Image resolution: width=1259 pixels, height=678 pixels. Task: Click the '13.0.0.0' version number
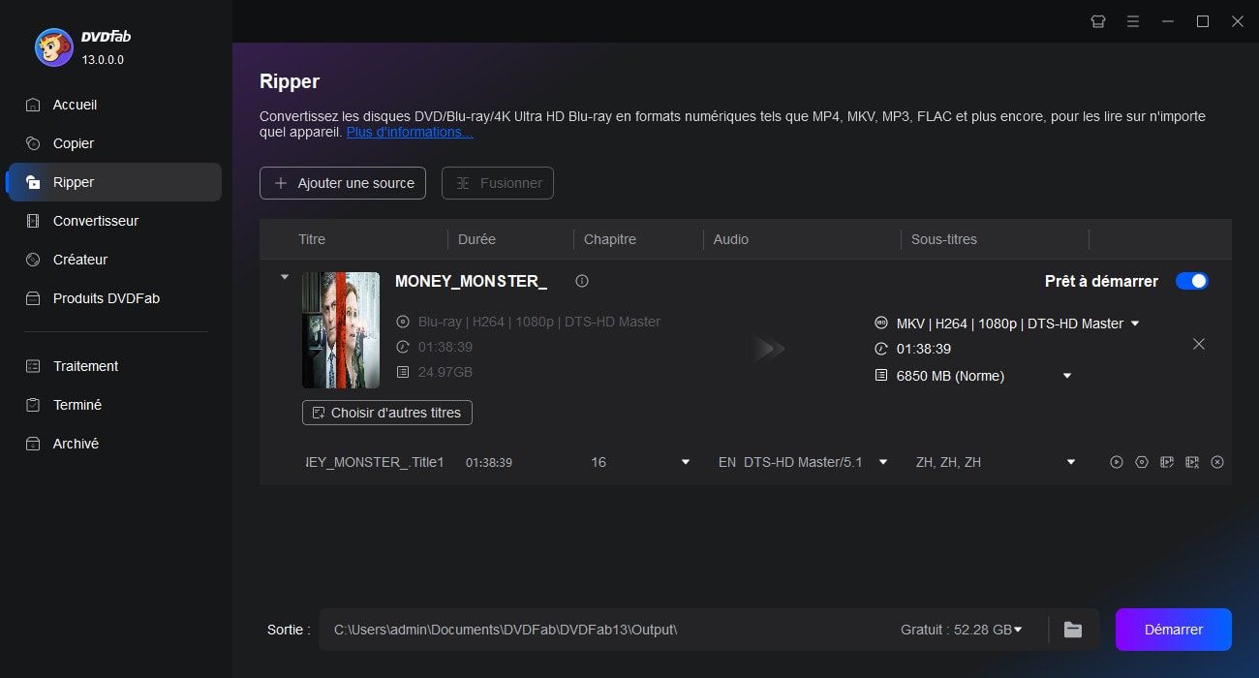[103, 60]
